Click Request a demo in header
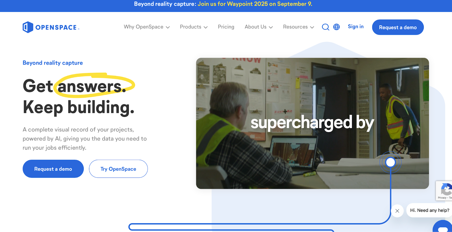This screenshot has height=232, width=452. coord(398,27)
